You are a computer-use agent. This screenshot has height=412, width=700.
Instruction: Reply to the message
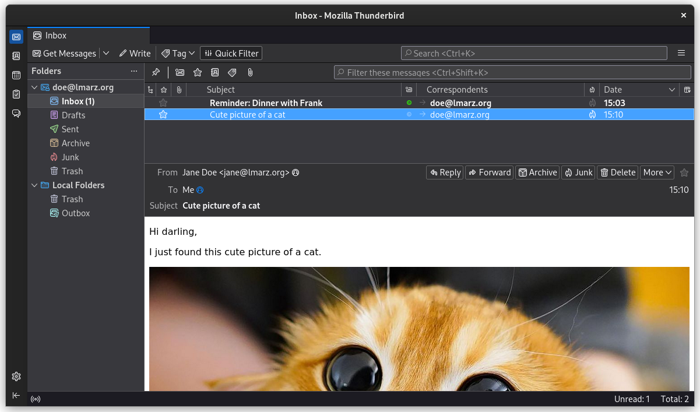445,172
